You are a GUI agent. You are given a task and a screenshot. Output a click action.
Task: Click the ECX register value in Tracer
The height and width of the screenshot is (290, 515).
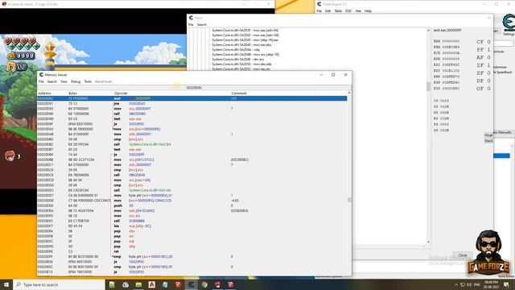pyautogui.click(x=451, y=53)
